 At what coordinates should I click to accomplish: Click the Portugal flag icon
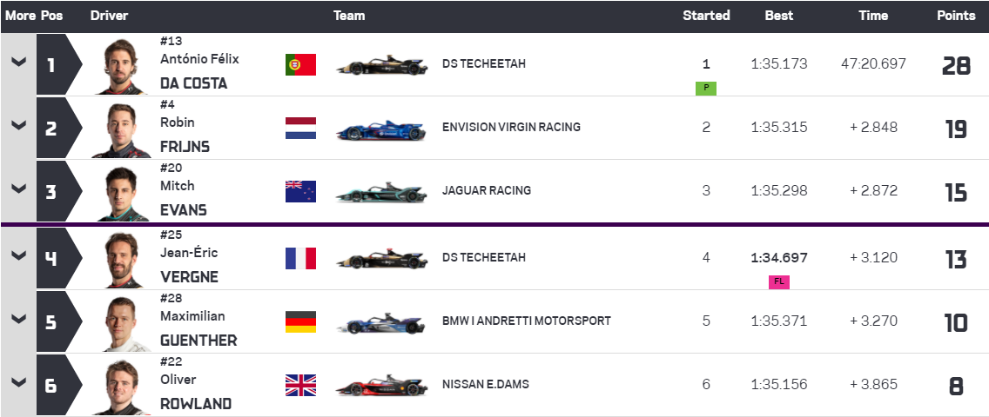point(300,65)
